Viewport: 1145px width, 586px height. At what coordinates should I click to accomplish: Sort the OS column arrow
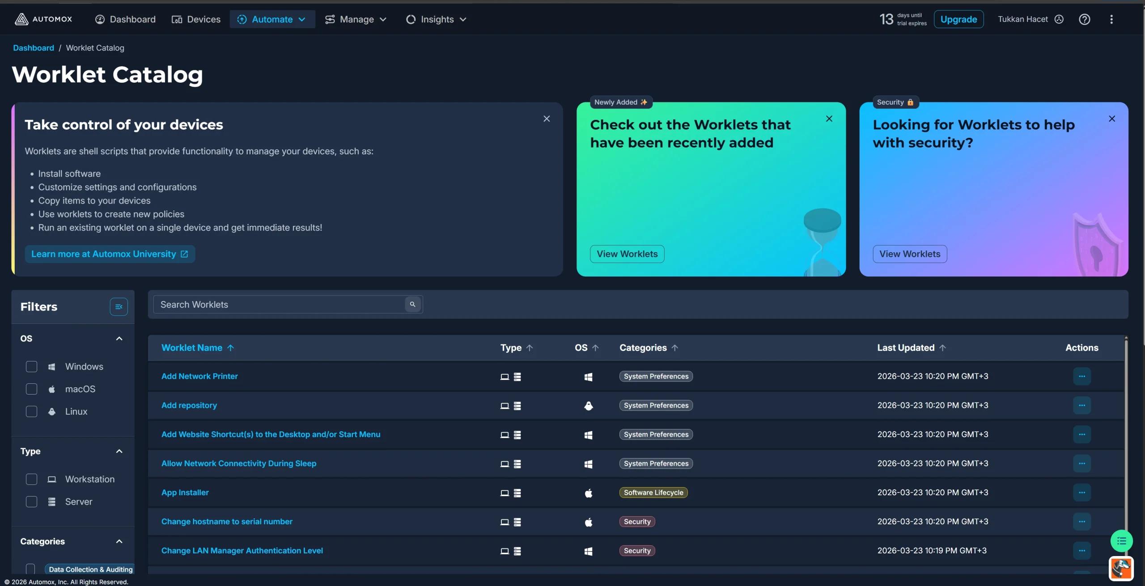point(595,348)
